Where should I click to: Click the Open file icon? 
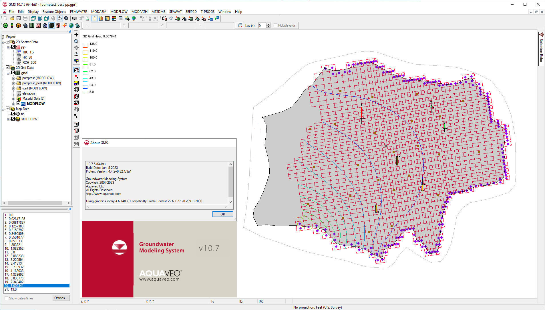point(12,18)
